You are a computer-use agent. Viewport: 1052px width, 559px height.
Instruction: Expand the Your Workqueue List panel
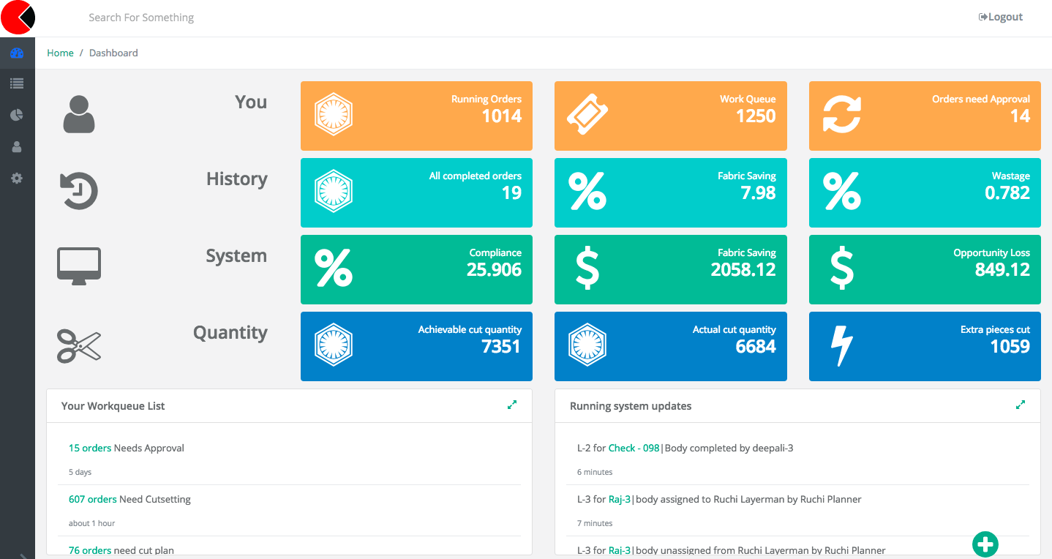(x=512, y=405)
